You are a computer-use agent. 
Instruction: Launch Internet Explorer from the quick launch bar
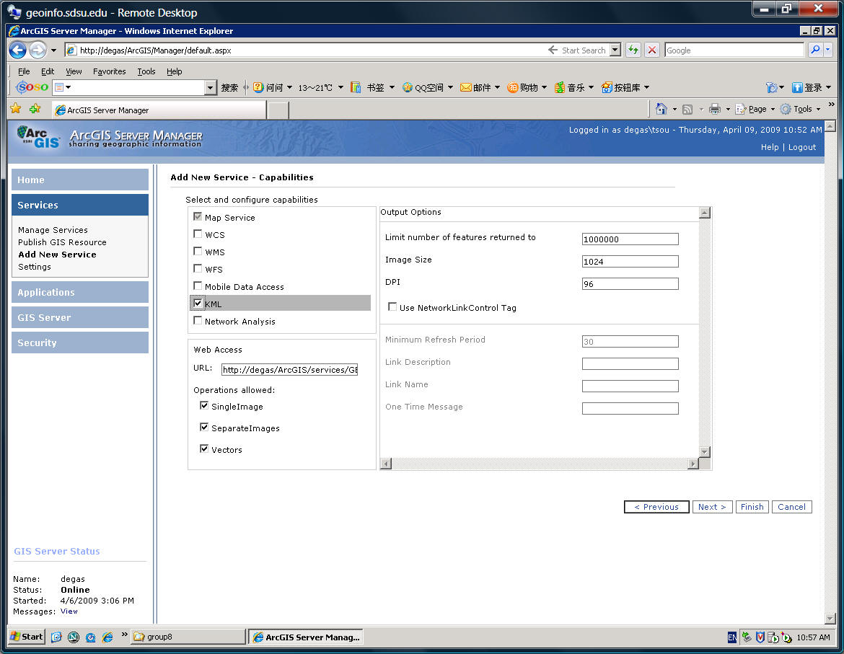pyautogui.click(x=107, y=637)
